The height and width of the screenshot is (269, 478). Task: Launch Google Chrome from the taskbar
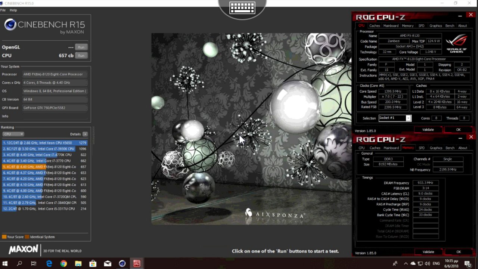coord(63,263)
